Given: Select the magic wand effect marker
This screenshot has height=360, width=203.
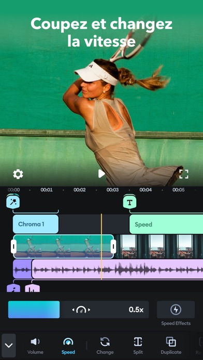Looking at the screenshot, I should tap(13, 202).
